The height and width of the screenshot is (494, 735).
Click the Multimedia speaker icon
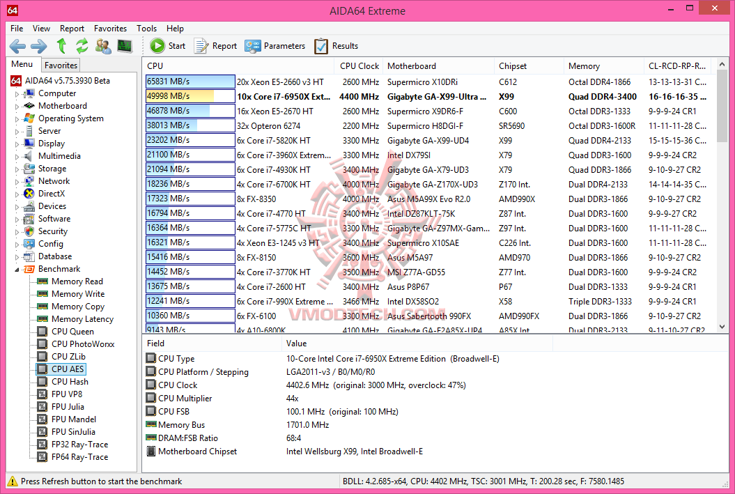tap(29, 156)
